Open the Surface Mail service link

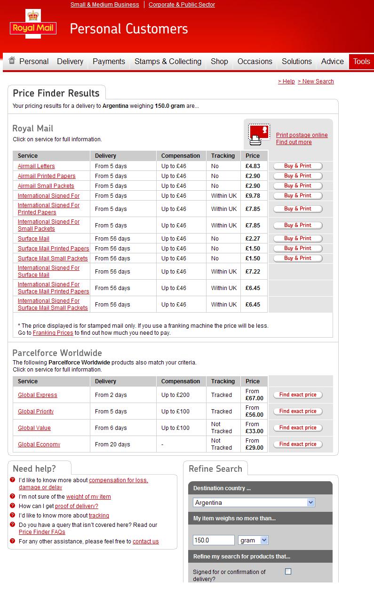(33, 239)
